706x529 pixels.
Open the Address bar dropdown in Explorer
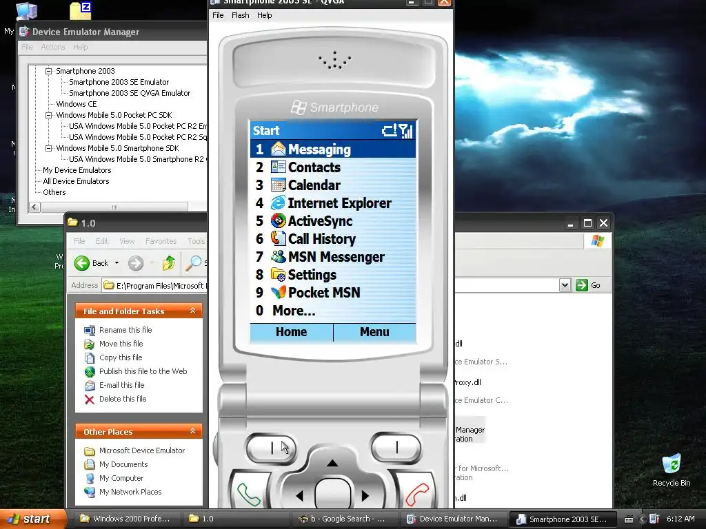pos(565,285)
